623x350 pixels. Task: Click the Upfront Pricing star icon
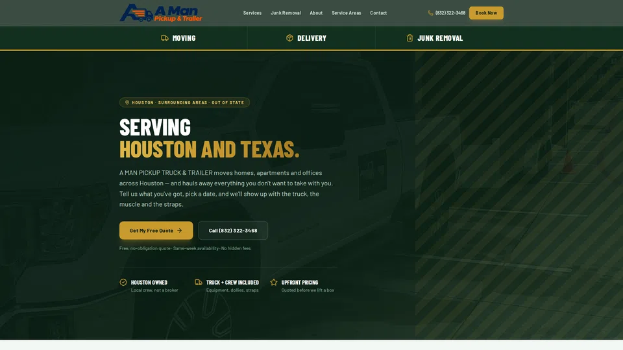tap(274, 282)
